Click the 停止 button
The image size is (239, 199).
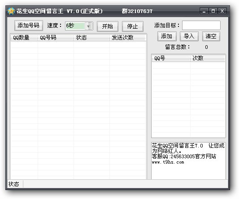(x=132, y=26)
